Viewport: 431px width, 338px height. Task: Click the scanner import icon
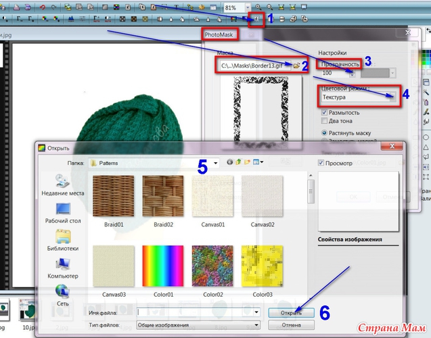point(28,7)
